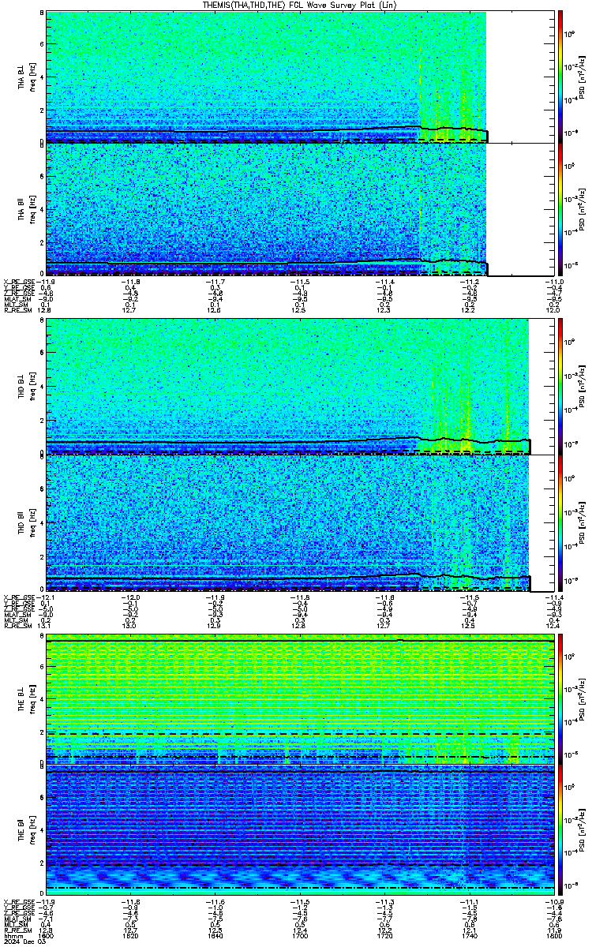Click the PSD color bar beside THE B∥
Image resolution: width=592 pixels, height=947 pixels.
pyautogui.click(x=560, y=830)
